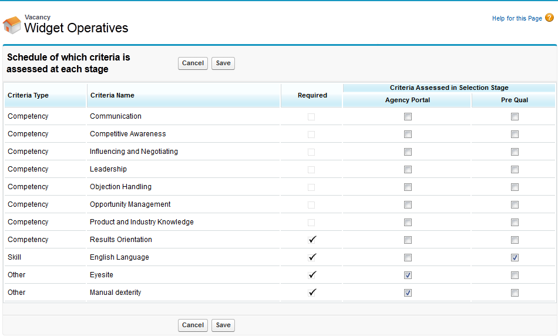Click 'Schedule of which criteria is assessed' heading
The height and width of the screenshot is (336, 558).
click(x=68, y=63)
